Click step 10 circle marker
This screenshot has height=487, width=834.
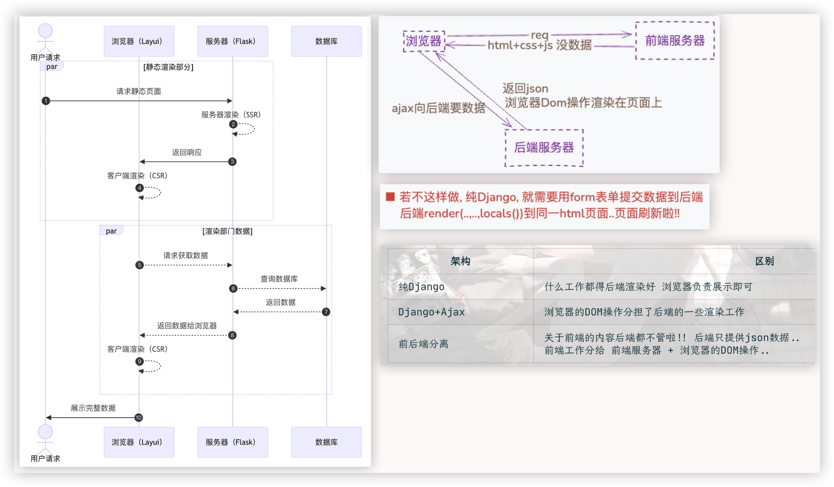tap(139, 417)
